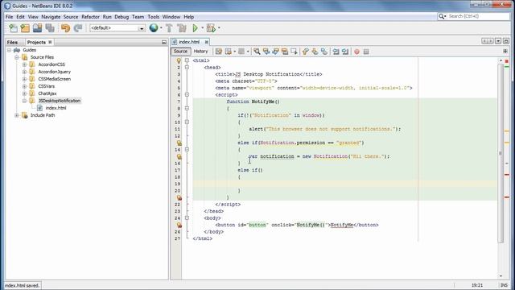Collapse the code fold on line 8
515x290 pixels.
point(187,109)
